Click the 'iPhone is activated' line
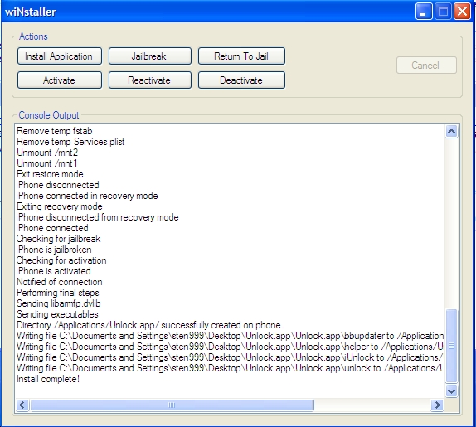The width and height of the screenshot is (476, 427). click(x=53, y=271)
